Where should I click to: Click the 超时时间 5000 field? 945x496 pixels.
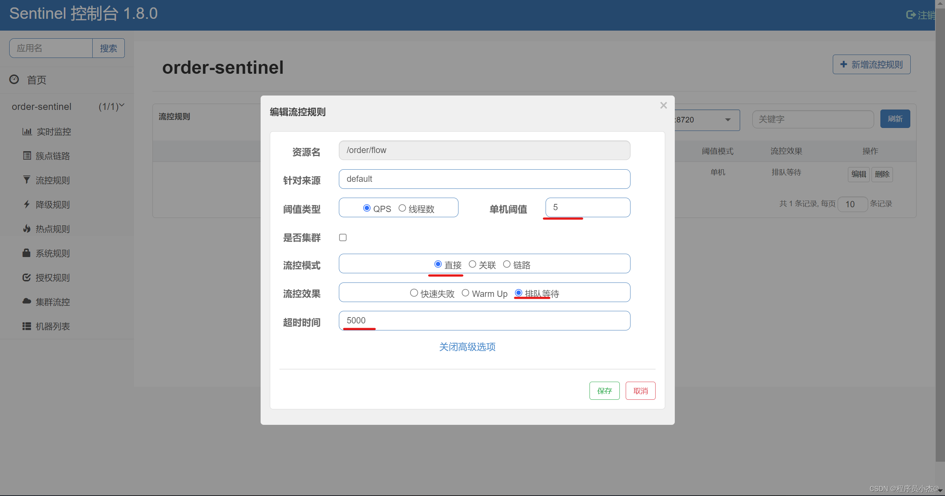point(484,320)
